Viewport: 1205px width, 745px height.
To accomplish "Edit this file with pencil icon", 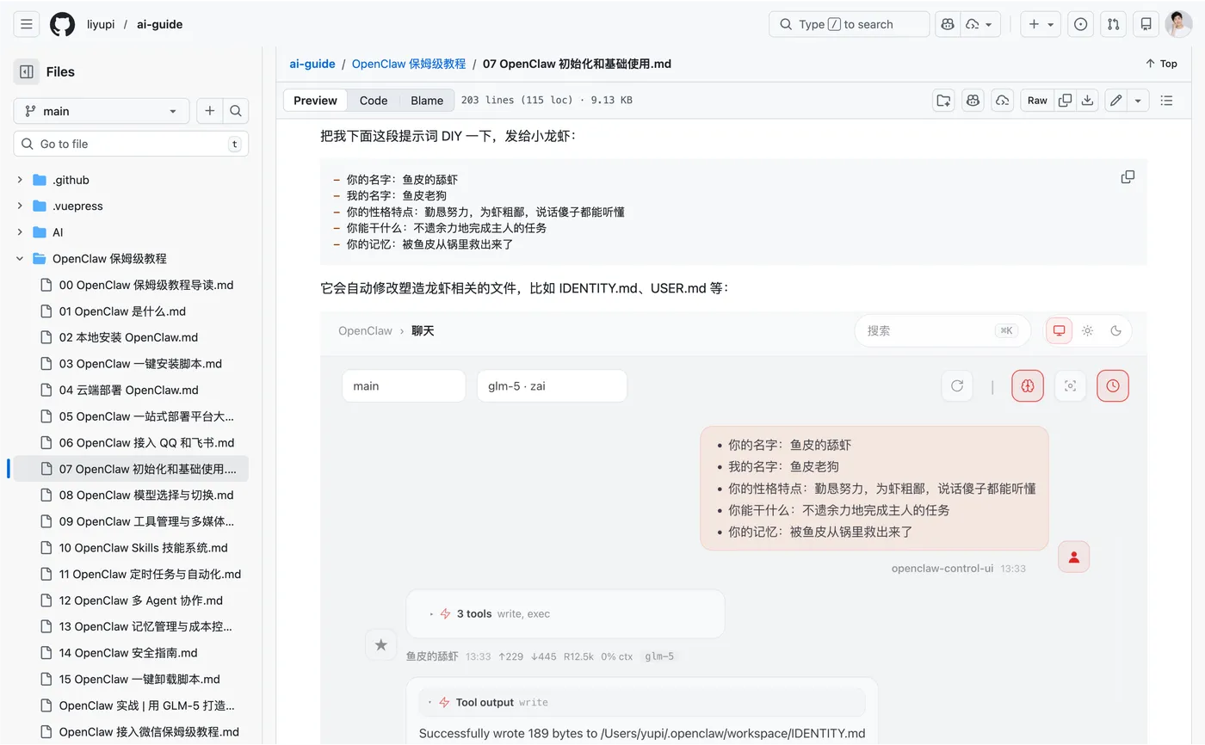I will pos(1115,100).
